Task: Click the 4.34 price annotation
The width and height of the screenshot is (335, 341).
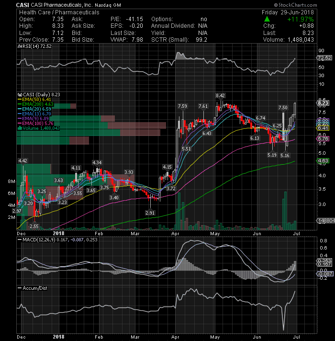Action: 97,163
